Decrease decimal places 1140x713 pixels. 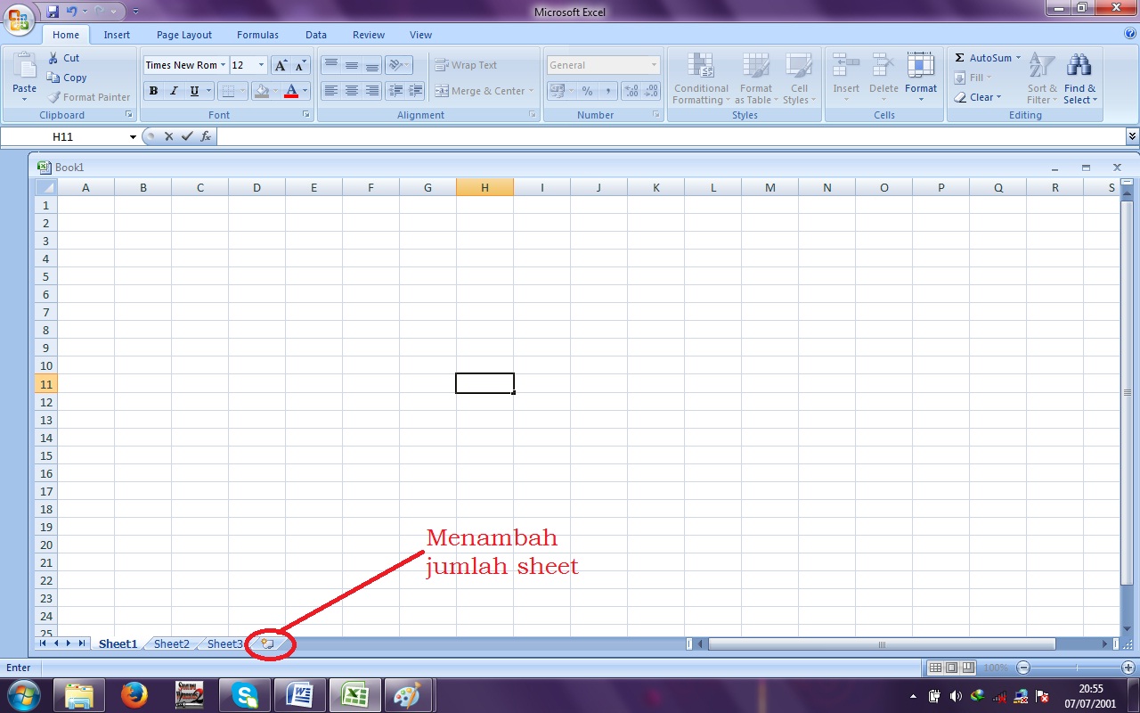point(652,91)
